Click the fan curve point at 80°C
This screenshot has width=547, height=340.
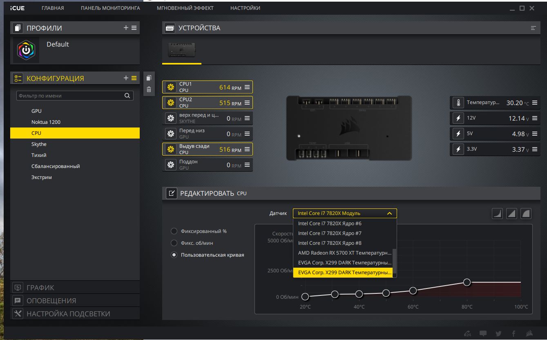(x=467, y=282)
